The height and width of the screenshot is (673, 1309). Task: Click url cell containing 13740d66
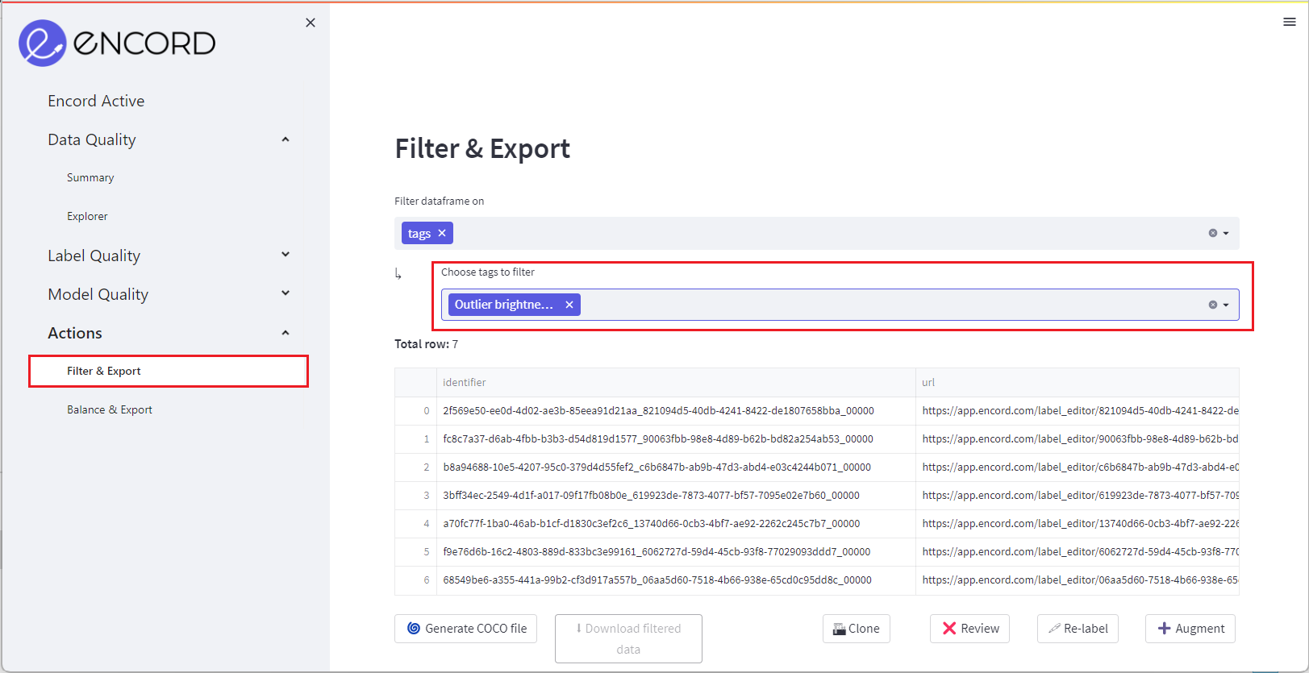(1078, 524)
